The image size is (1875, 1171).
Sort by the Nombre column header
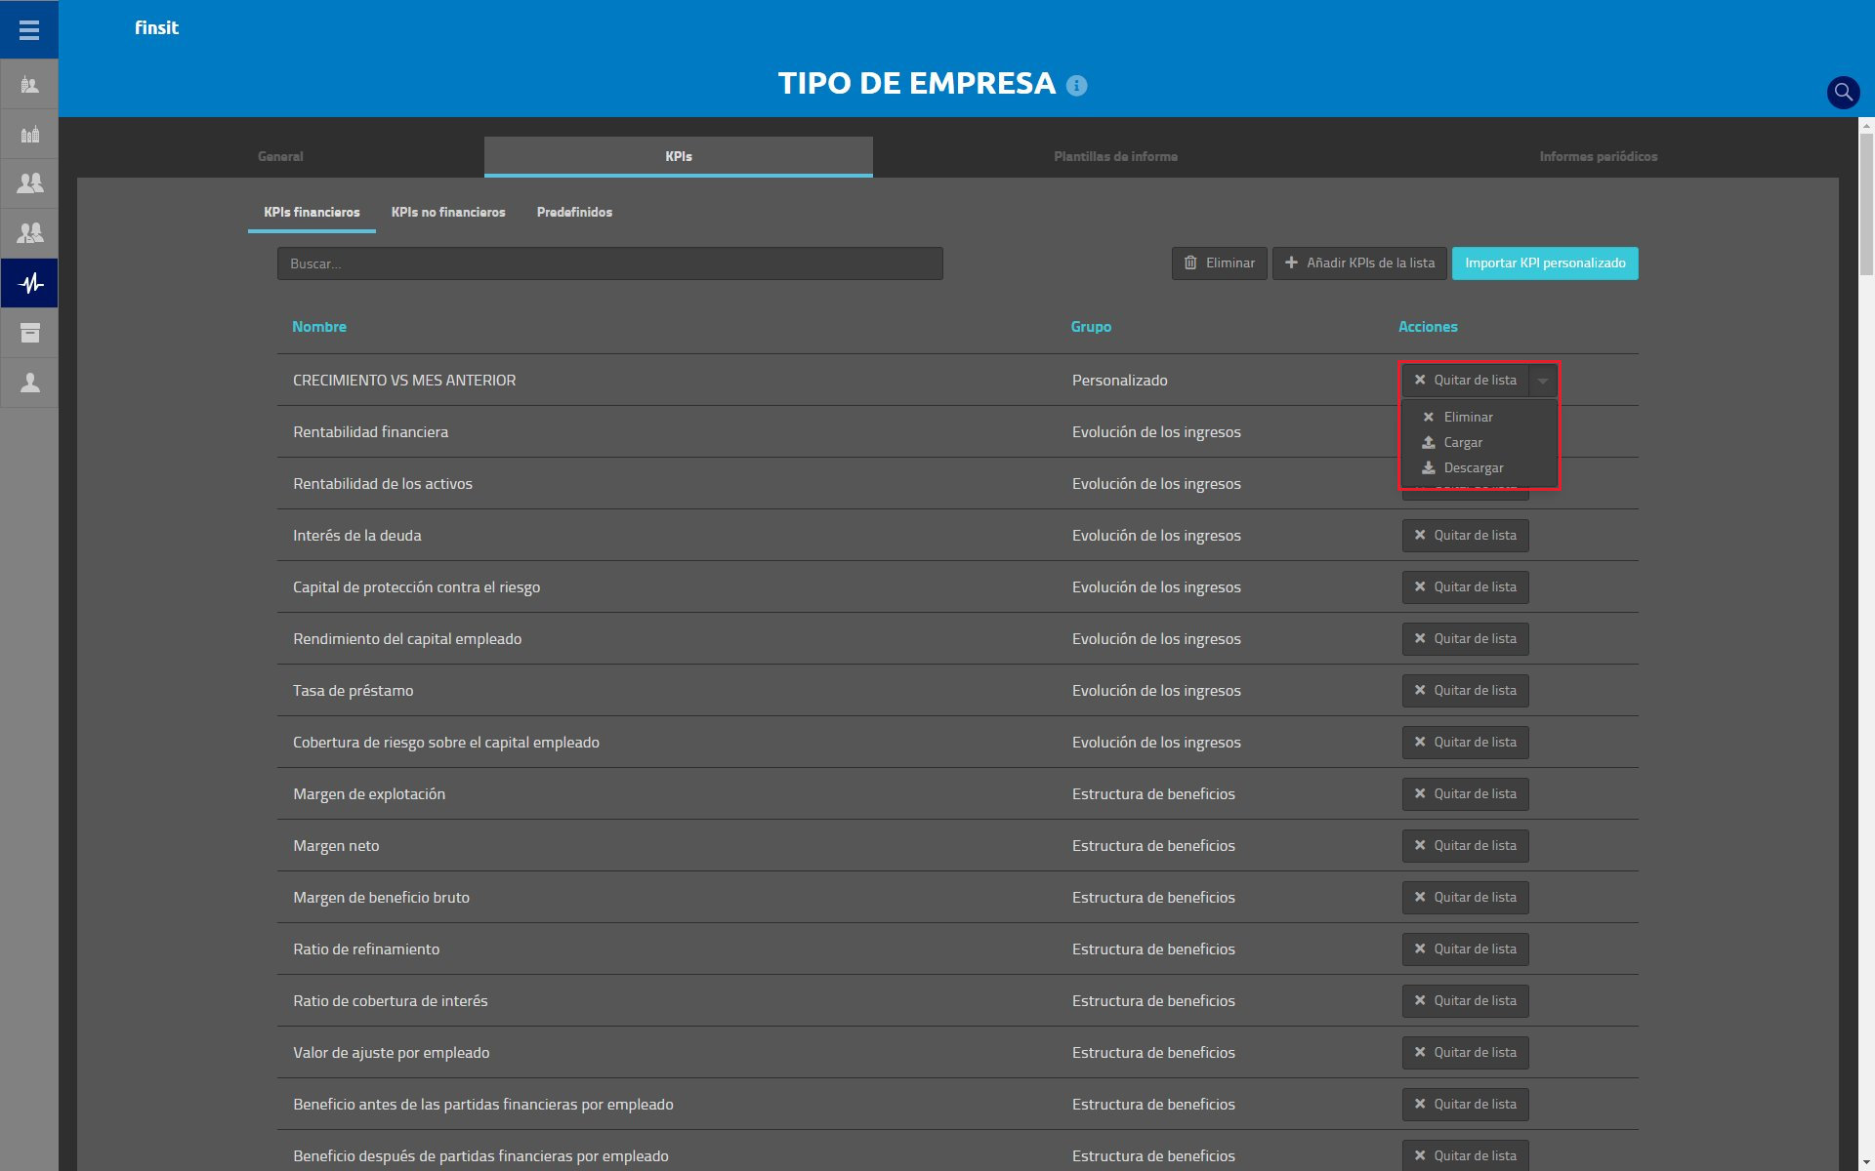tap(319, 327)
